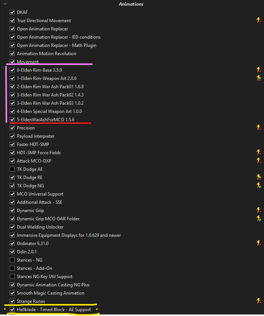Screen dimensions: 264x316
Task: Toggle Dual Wielding Unlocker checkbox
Action: pyautogui.click(x=12, y=227)
